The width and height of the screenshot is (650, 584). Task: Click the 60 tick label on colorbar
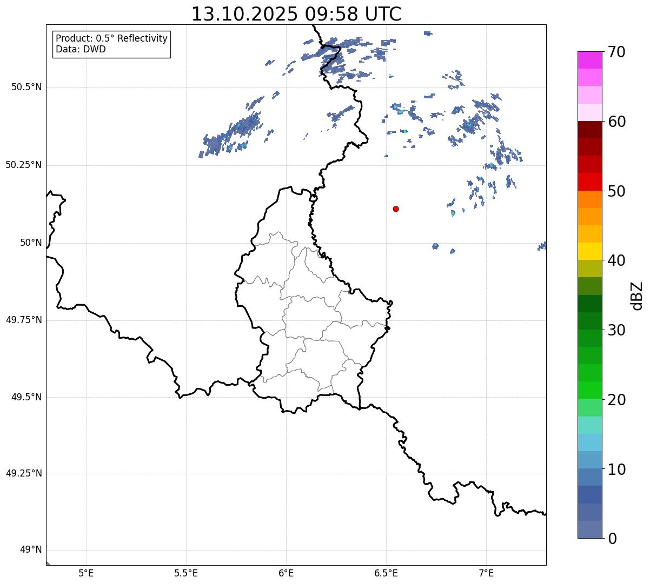(616, 122)
